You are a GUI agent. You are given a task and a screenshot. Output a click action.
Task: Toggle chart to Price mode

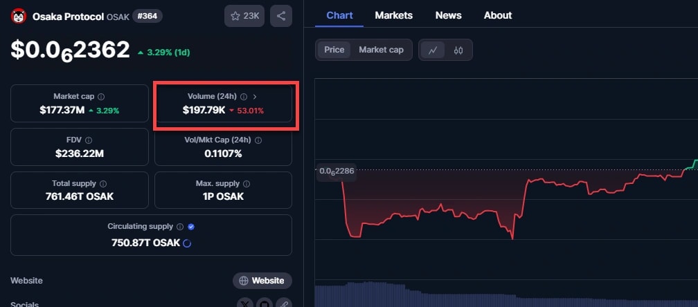[334, 50]
